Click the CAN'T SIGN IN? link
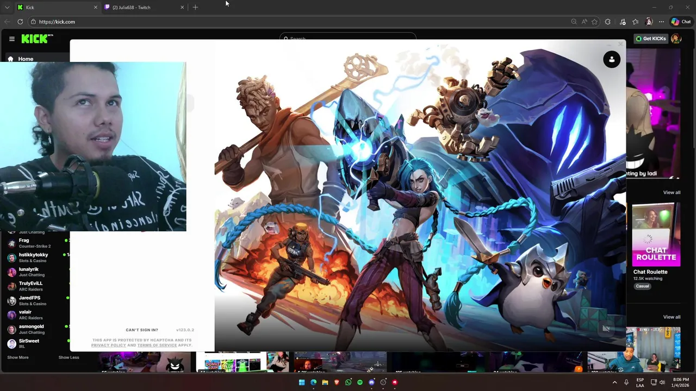696x391 pixels. point(142,330)
